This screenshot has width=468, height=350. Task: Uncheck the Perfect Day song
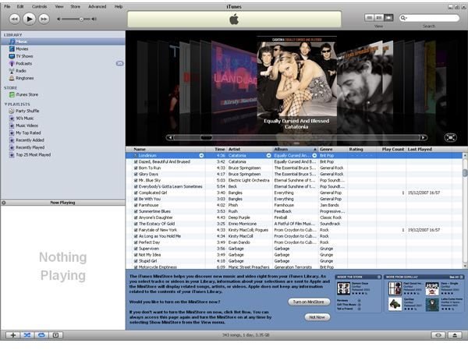point(136,242)
